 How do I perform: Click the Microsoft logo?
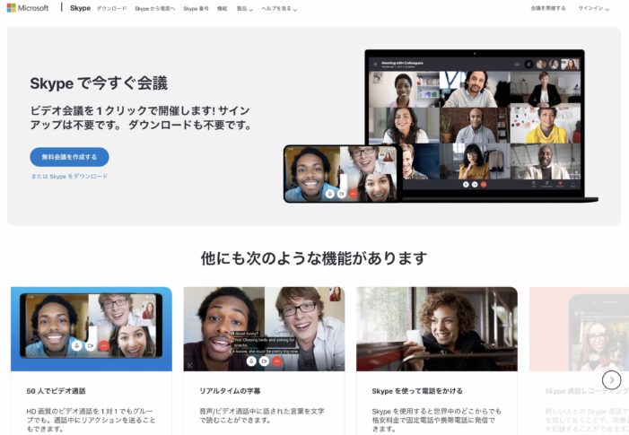pyautogui.click(x=27, y=8)
